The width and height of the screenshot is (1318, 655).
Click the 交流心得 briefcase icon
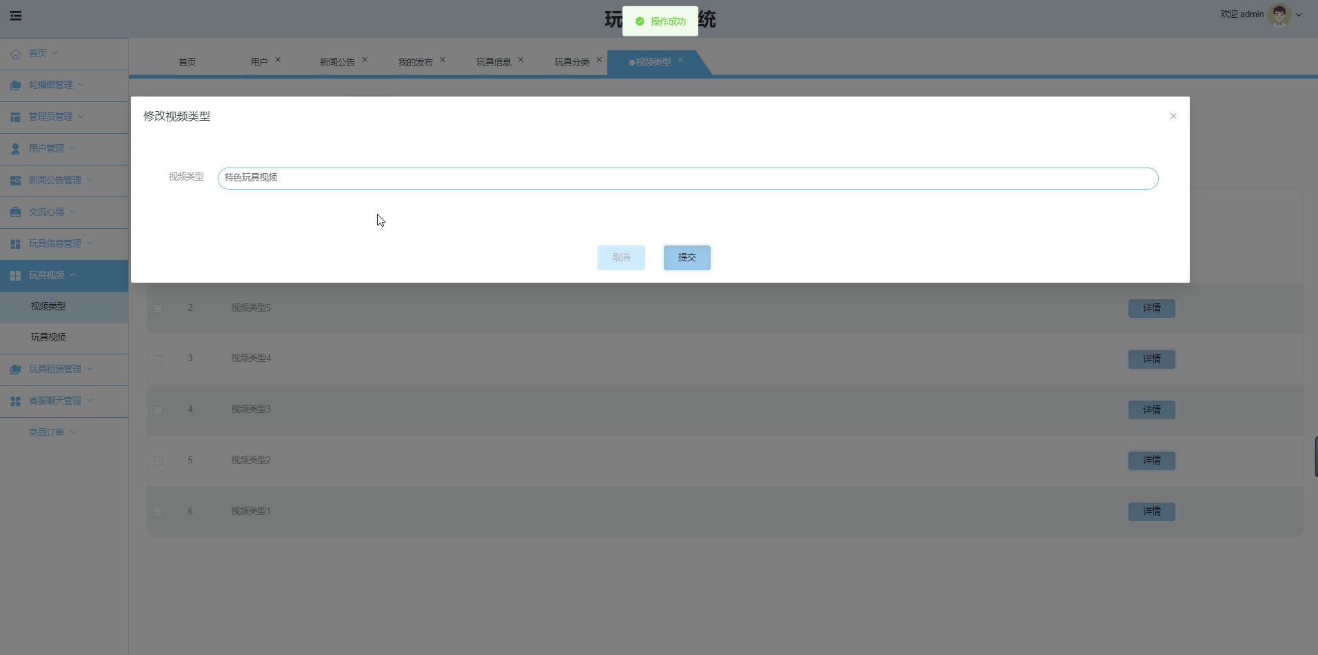click(x=15, y=212)
